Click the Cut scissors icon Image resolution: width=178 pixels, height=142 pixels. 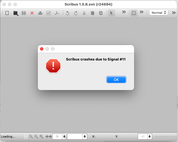[x=84, y=13]
